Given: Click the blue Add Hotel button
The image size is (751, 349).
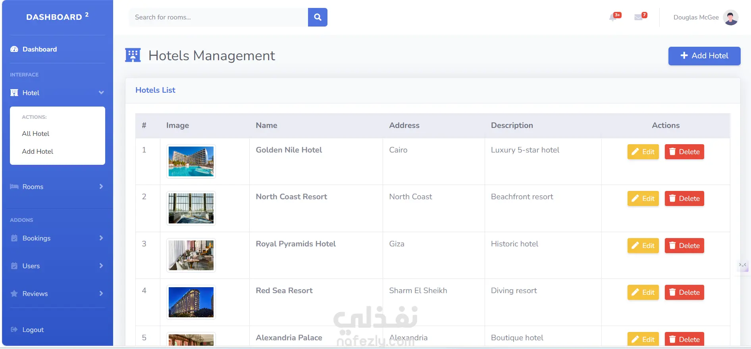Looking at the screenshot, I should (704, 56).
